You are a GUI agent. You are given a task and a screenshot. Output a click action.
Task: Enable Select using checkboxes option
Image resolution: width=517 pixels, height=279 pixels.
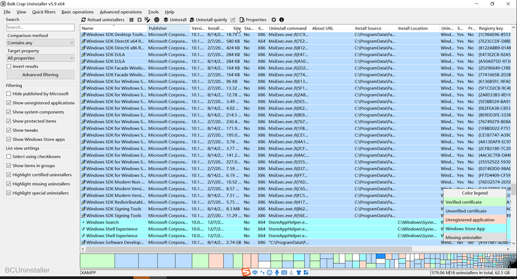(9, 157)
